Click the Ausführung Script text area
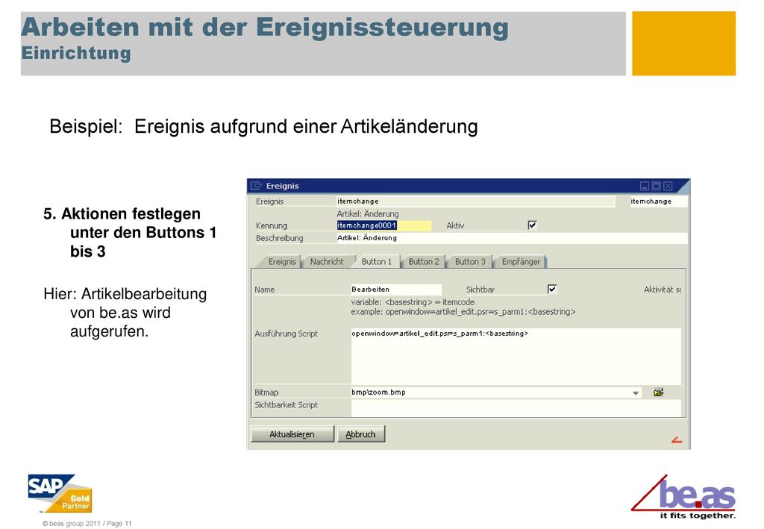Image resolution: width=764 pixels, height=529 pixels. (x=516, y=356)
